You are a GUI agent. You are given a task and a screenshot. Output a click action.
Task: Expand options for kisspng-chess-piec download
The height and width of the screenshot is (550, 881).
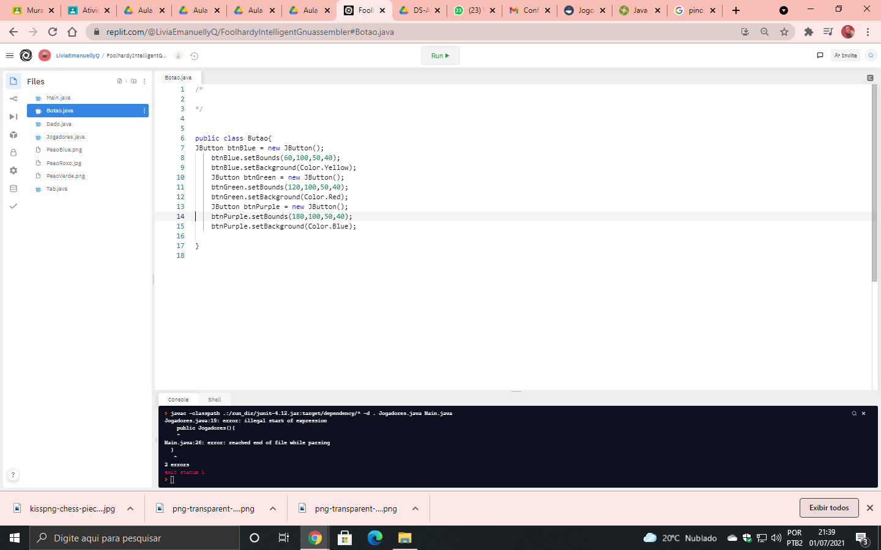pyautogui.click(x=130, y=508)
